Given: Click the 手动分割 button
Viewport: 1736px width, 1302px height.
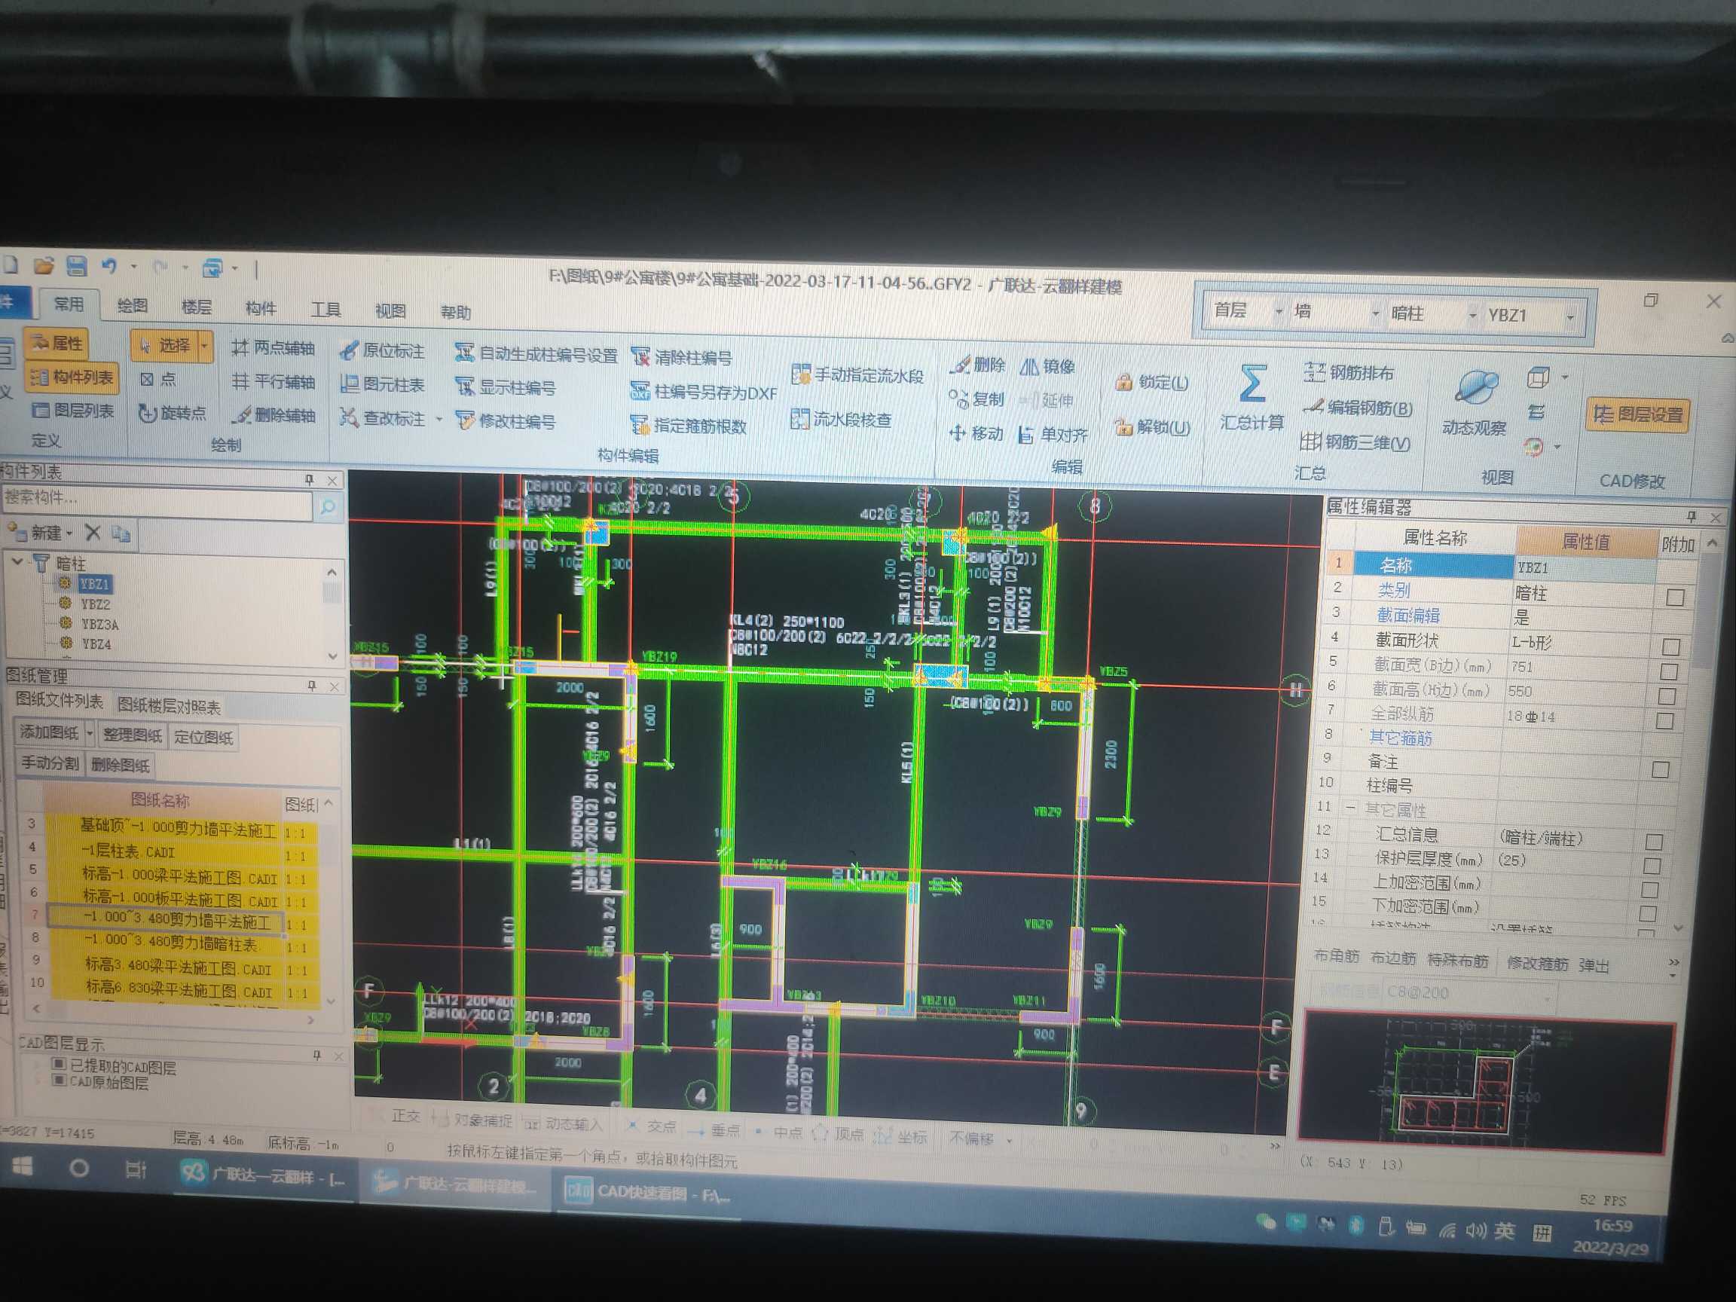Looking at the screenshot, I should tap(49, 762).
